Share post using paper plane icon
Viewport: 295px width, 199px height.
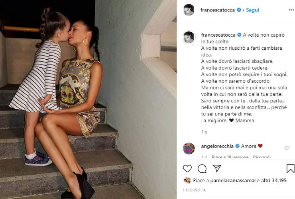(x=217, y=168)
